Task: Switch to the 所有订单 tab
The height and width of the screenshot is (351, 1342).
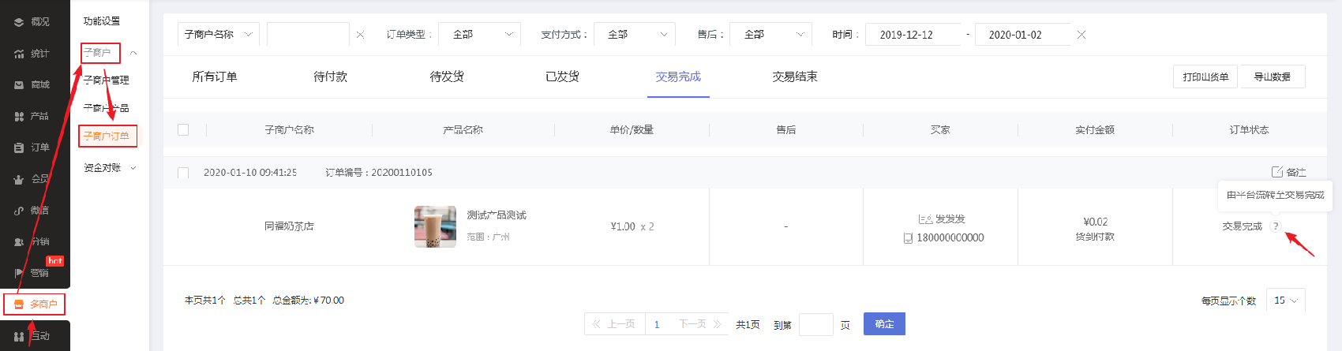Action: point(215,77)
